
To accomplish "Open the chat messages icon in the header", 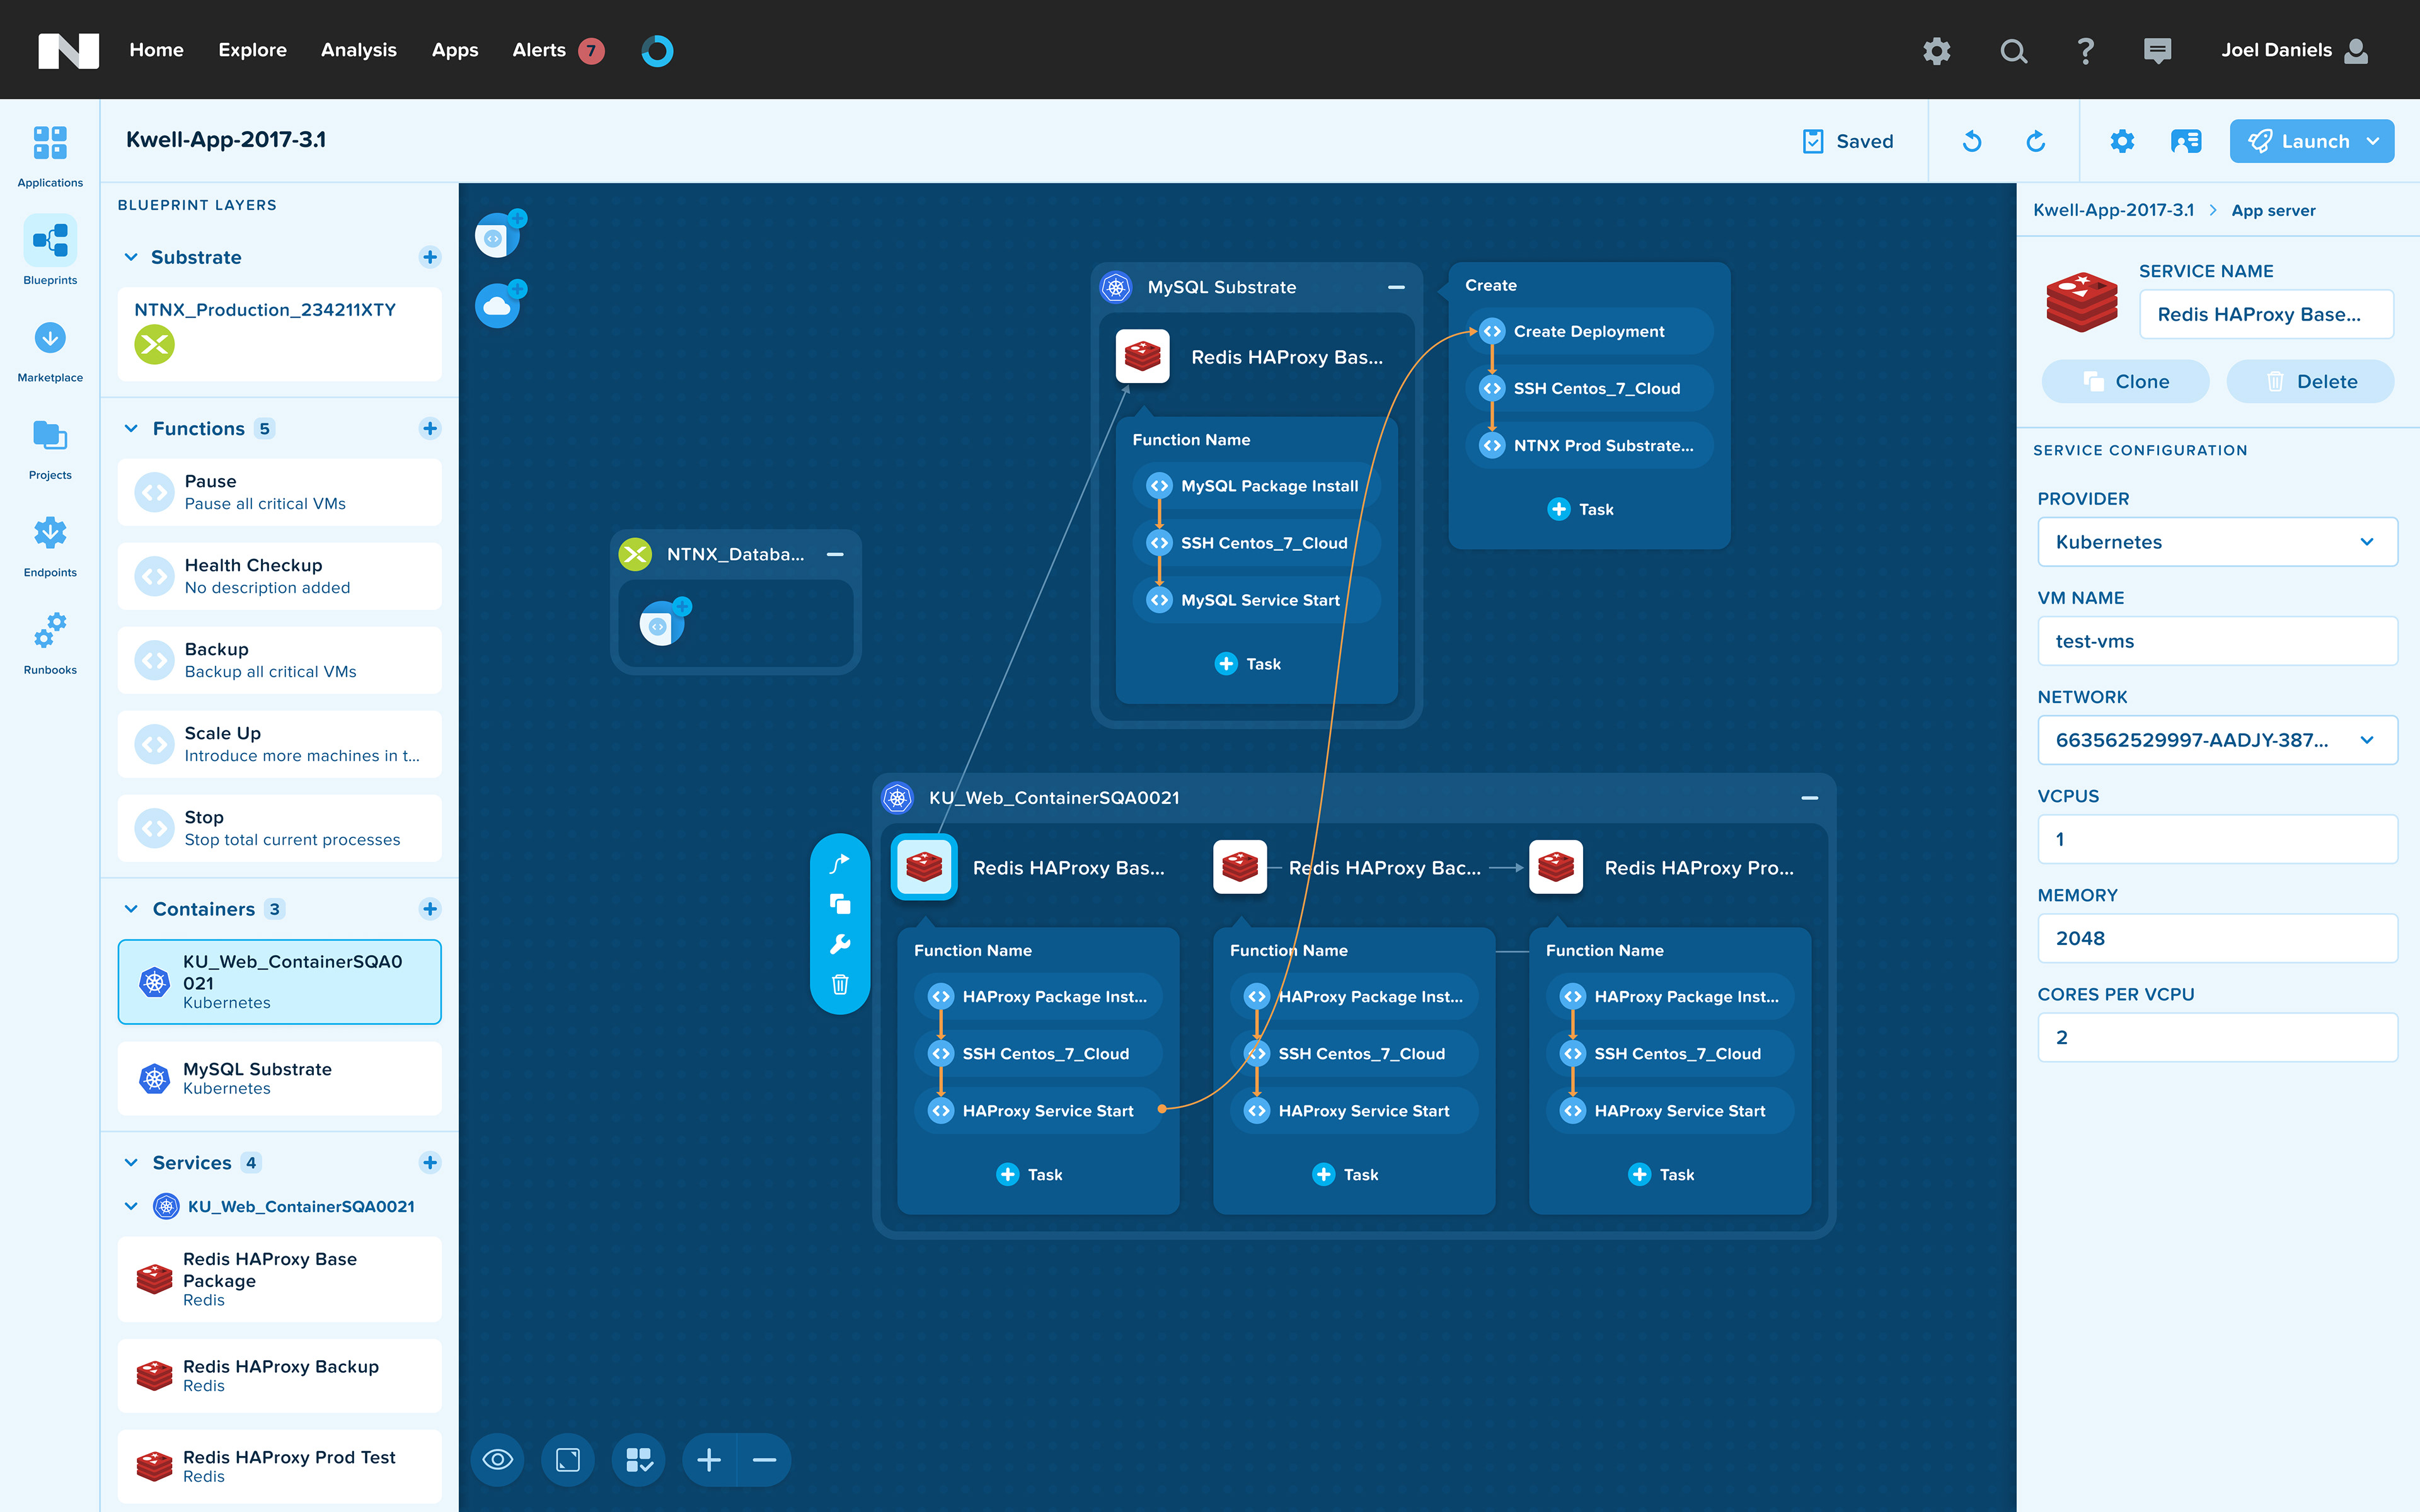I will tap(2157, 50).
